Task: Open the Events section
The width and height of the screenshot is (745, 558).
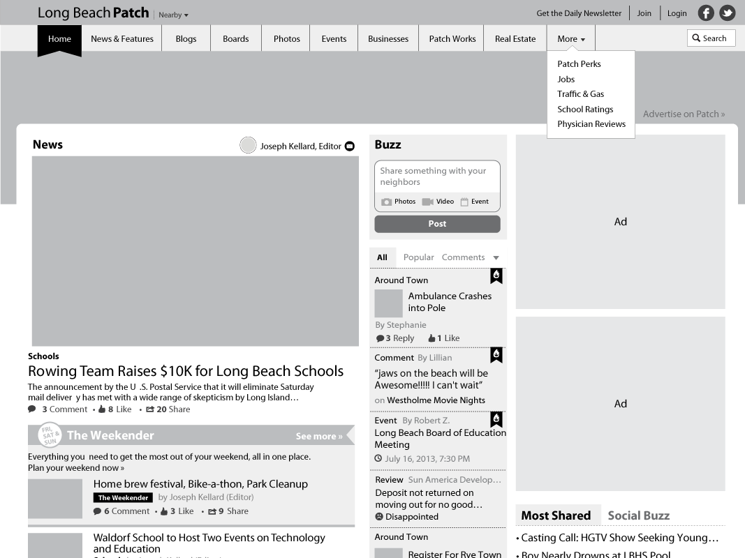Action: pos(334,39)
